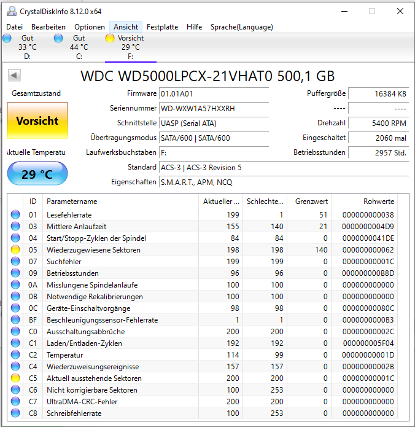The height and width of the screenshot is (427, 415).
Task: Click status orb for C6 Nicht korrigierbare Sektoren
Action: pyautogui.click(x=15, y=390)
